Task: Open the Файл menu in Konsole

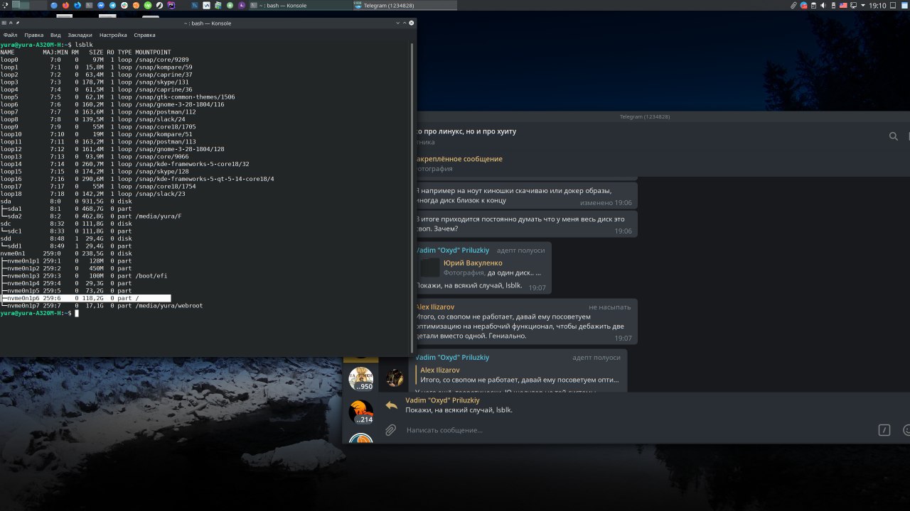Action: click(11, 35)
